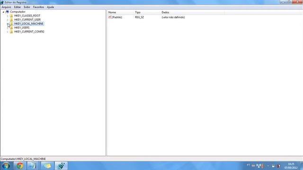Open the Favoritos menu
This screenshot has width=303, height=170.
pos(38,7)
